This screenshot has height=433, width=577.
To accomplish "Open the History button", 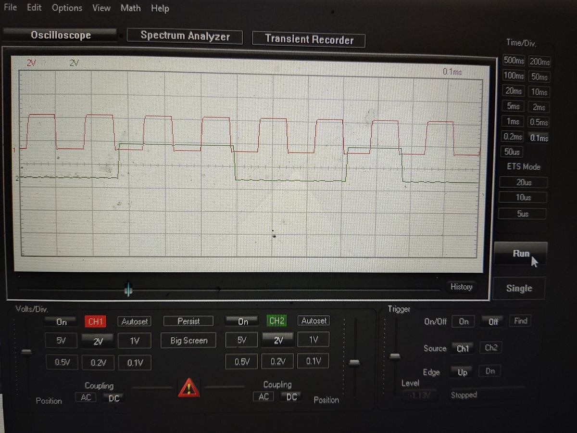I will (x=461, y=287).
